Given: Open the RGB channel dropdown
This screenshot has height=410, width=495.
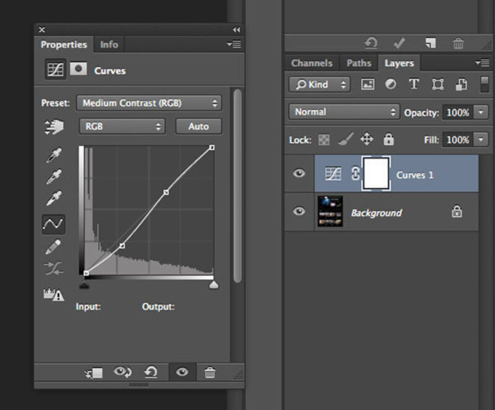Looking at the screenshot, I should pyautogui.click(x=122, y=127).
